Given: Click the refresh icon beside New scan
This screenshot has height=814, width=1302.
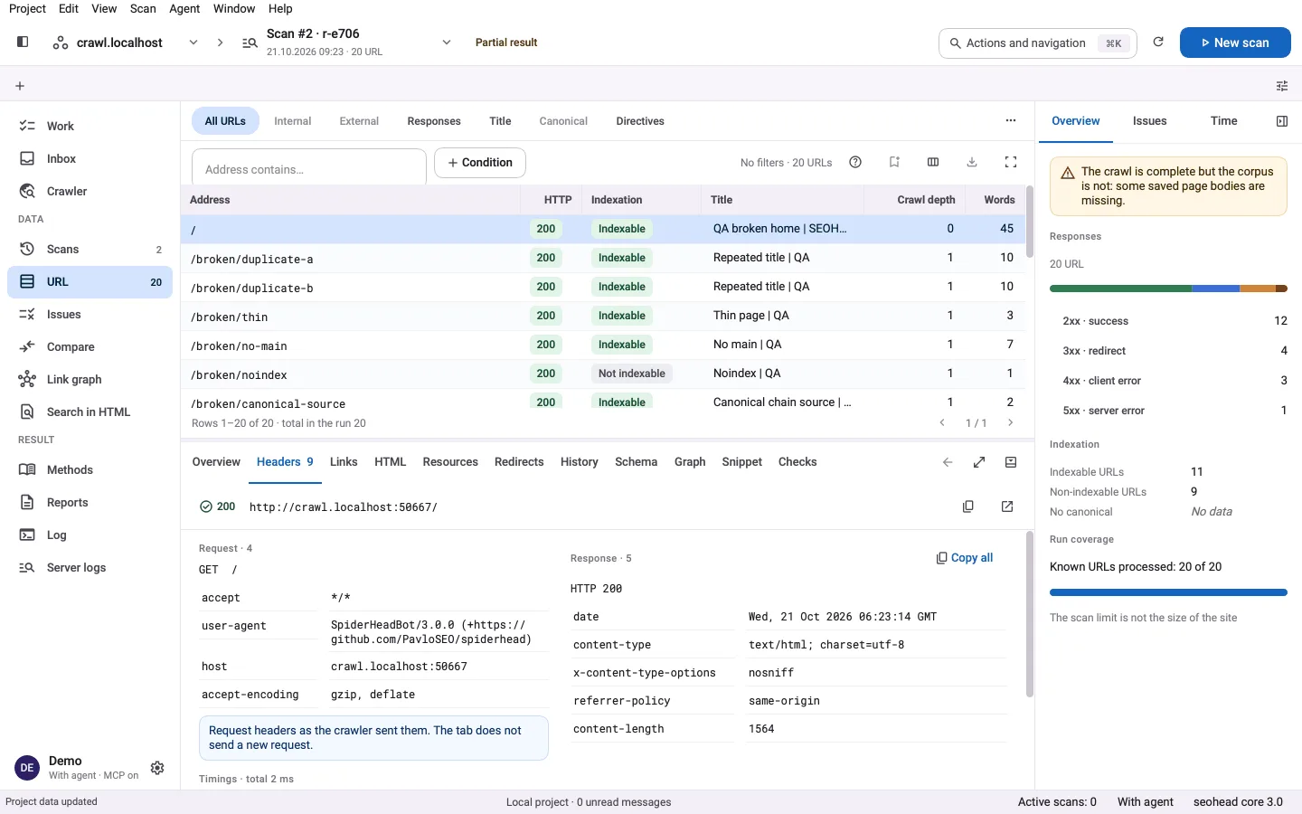Looking at the screenshot, I should tap(1158, 42).
